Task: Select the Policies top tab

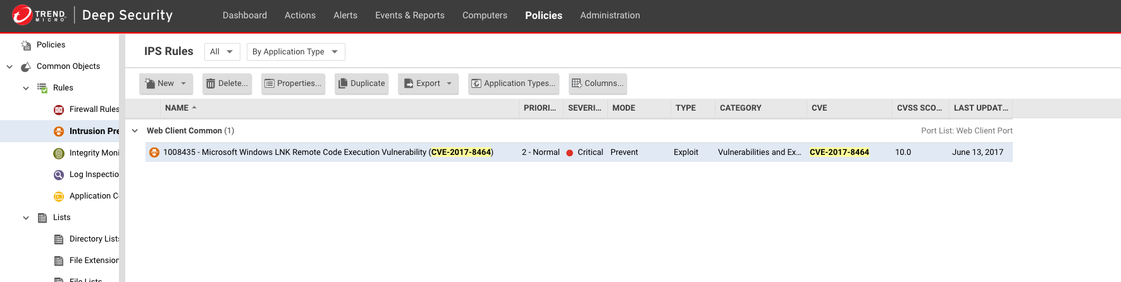Action: [x=543, y=15]
